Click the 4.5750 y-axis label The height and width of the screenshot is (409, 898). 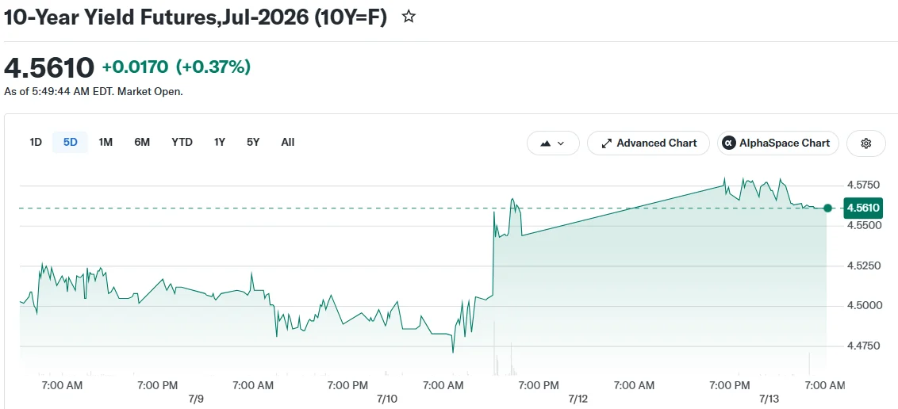pos(864,185)
